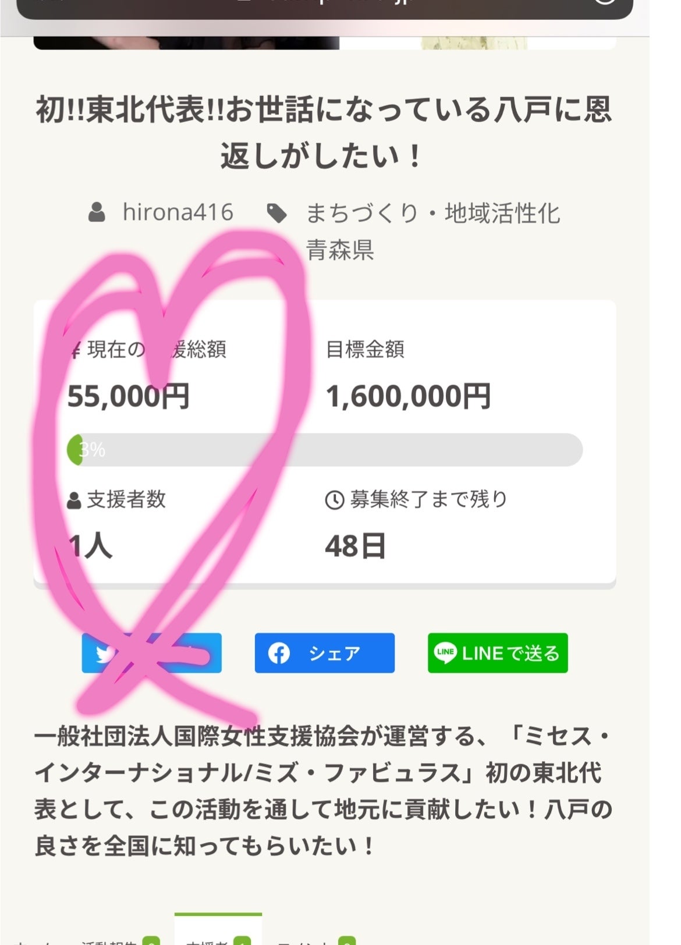
Task: Click the 3% funding progress bar
Action: click(325, 450)
